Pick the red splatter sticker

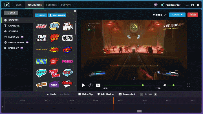(54, 61)
